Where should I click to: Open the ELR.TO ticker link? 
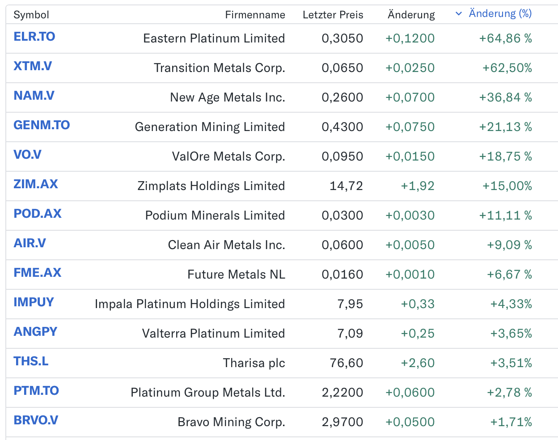point(34,37)
